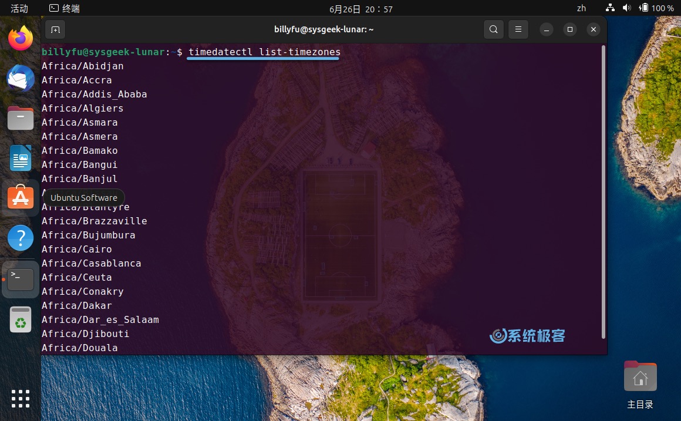Open Ubuntu Software from the dock
Screen dimensions: 681x421
(21, 197)
